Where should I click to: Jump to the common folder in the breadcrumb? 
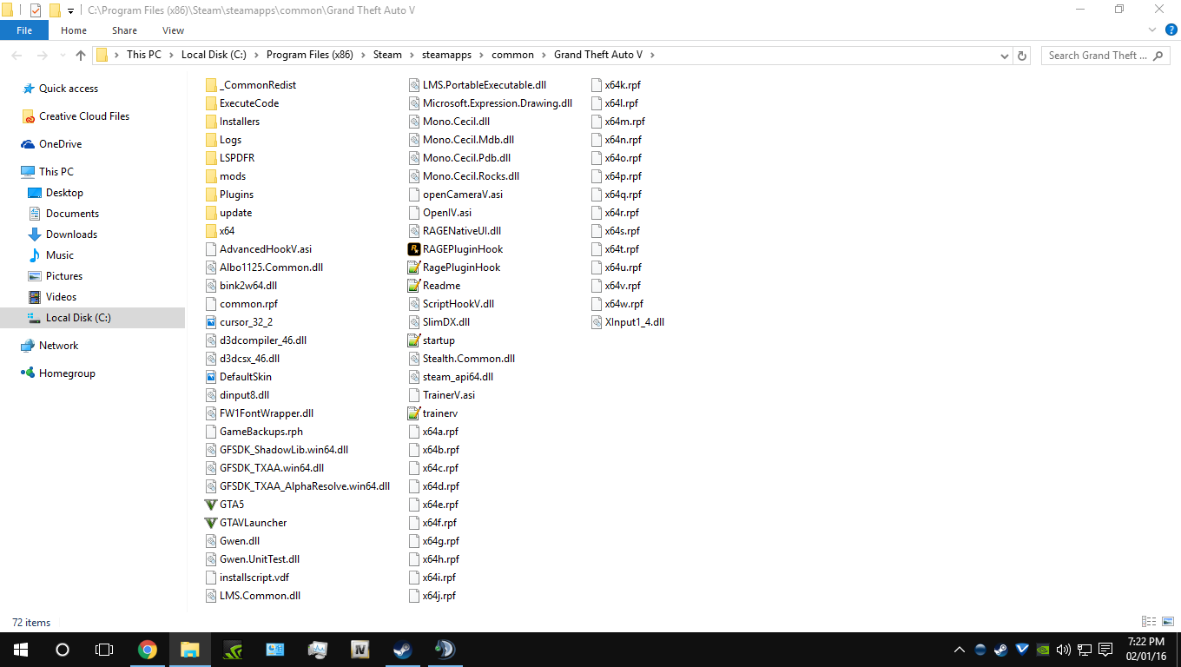click(x=512, y=55)
